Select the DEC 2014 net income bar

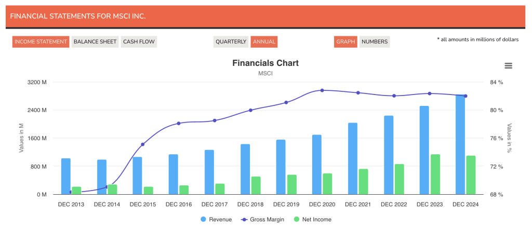[112, 190]
